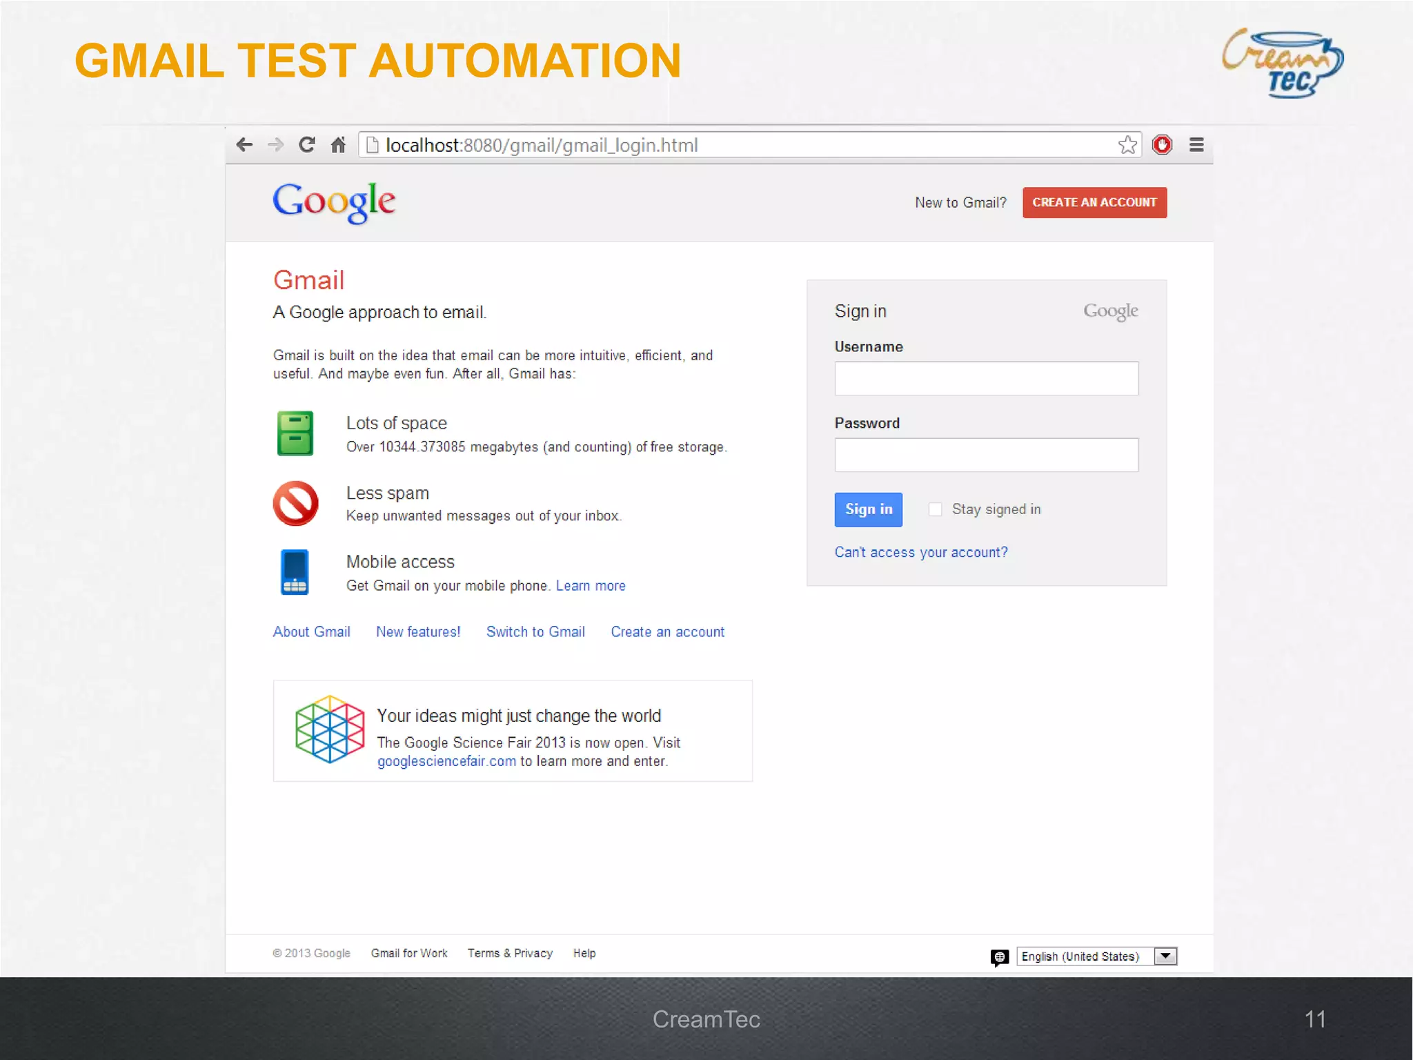Click the green file cabinet icon
Viewport: 1413px width, 1060px height.
pos(295,433)
